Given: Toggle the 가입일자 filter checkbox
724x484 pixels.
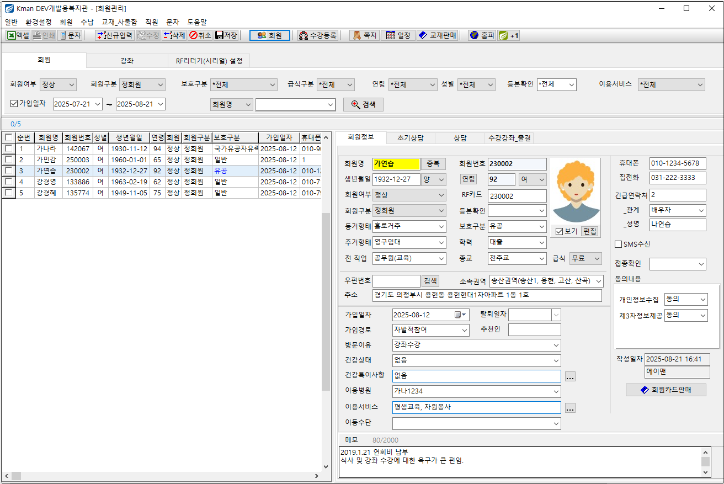Looking at the screenshot, I should [14, 103].
